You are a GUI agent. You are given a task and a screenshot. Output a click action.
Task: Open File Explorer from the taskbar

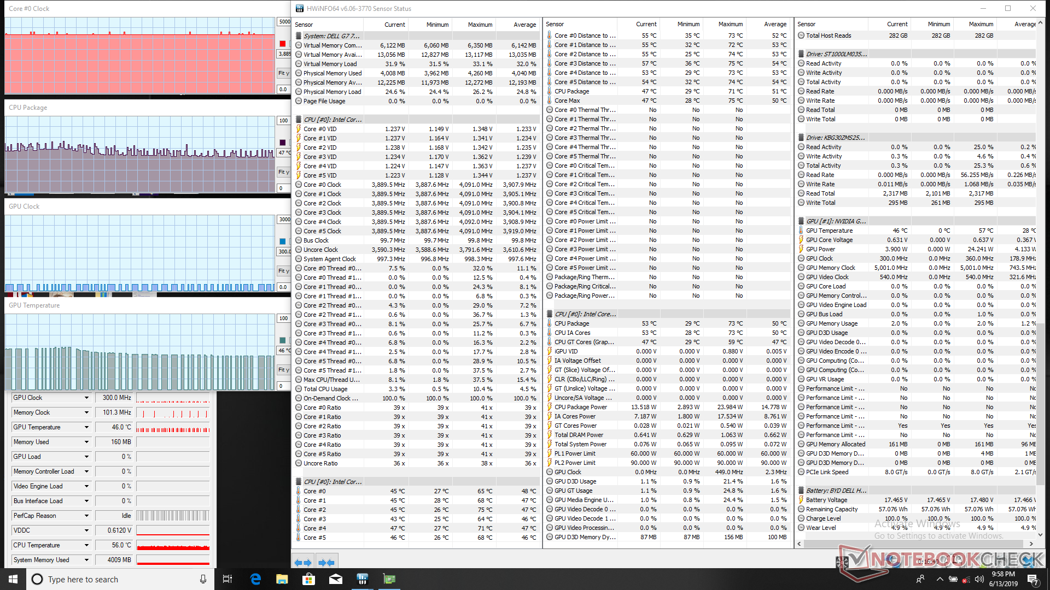282,579
